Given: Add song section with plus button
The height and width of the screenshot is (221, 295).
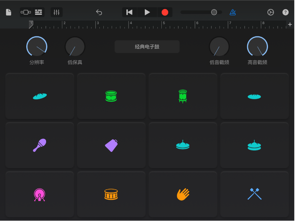Looking at the screenshot, I should [290, 24].
